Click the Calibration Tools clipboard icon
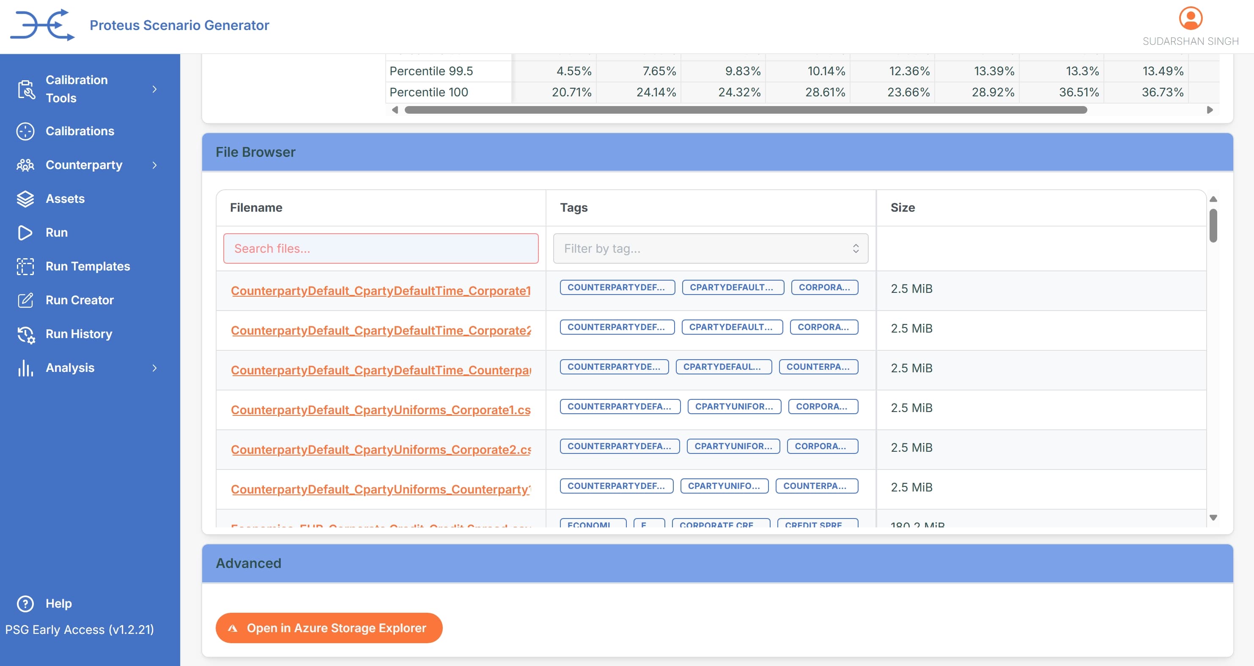The width and height of the screenshot is (1254, 666). pos(26,90)
